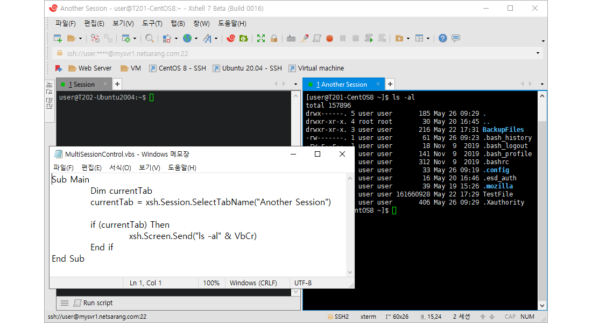The height and width of the screenshot is (323, 592).
Task: Click the red Record script button
Action: (329, 38)
